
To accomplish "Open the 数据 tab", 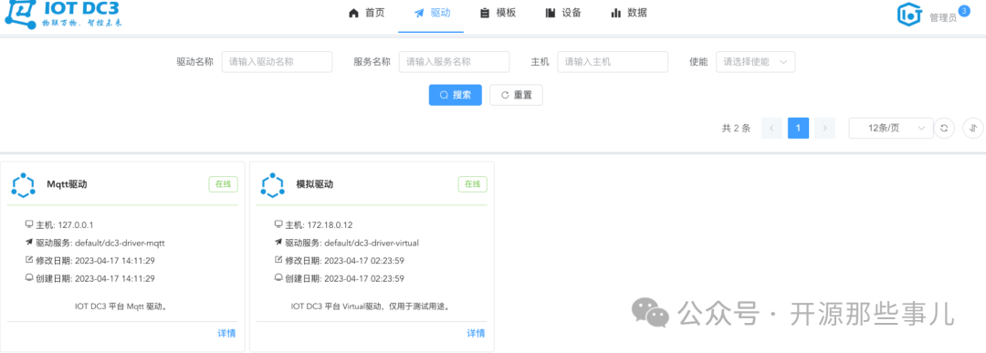I will (629, 13).
